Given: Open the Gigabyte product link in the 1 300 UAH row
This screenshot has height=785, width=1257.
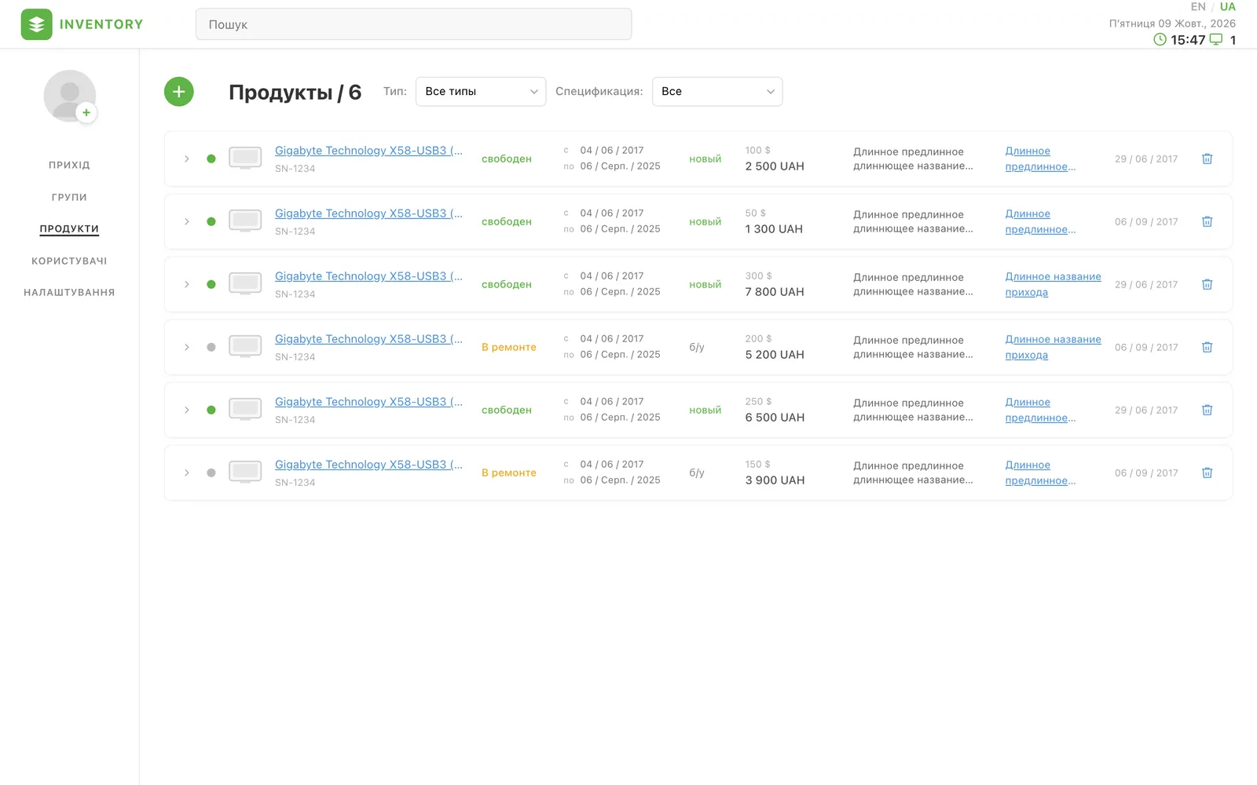Looking at the screenshot, I should 368,214.
